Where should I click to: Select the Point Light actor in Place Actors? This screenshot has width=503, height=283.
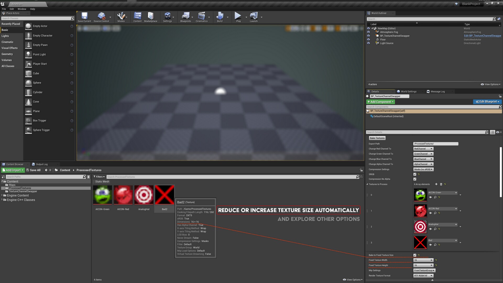coord(39,54)
